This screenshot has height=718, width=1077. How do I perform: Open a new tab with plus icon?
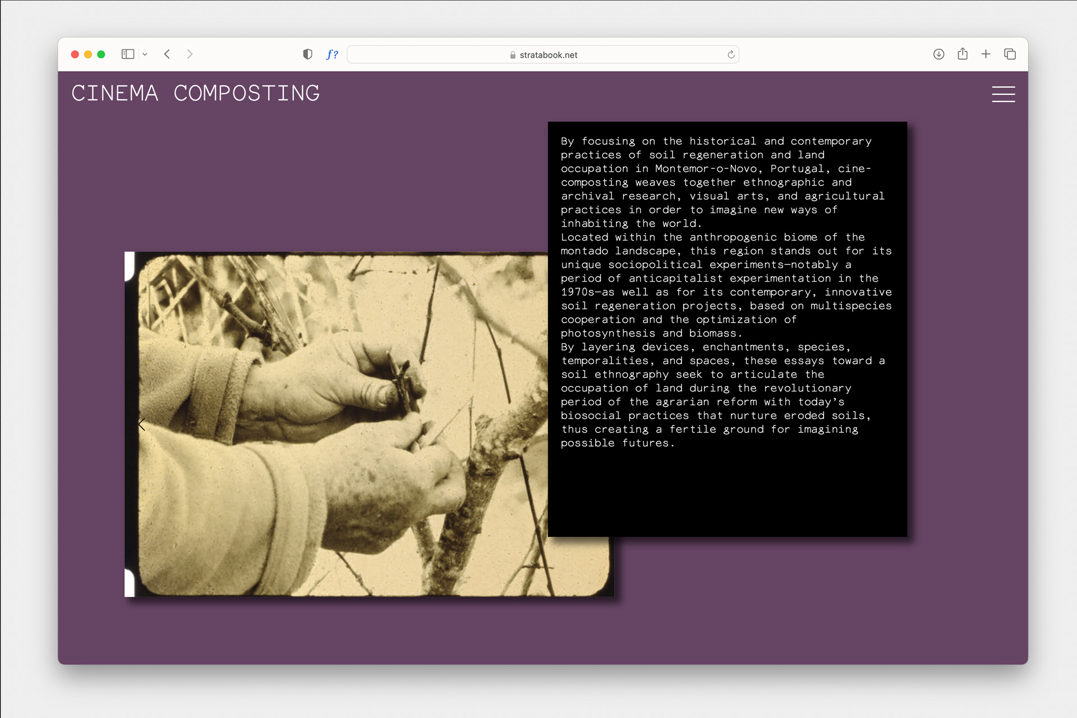click(x=986, y=54)
